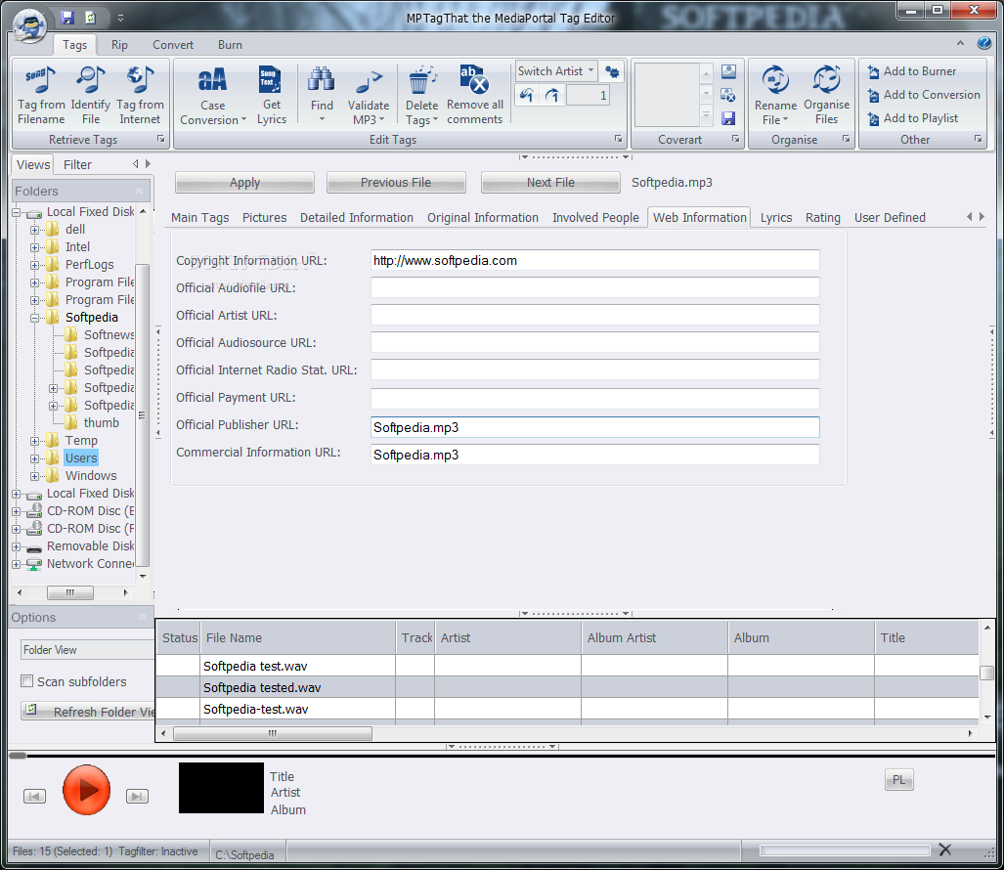Open the Switch Artist dropdown

(556, 71)
